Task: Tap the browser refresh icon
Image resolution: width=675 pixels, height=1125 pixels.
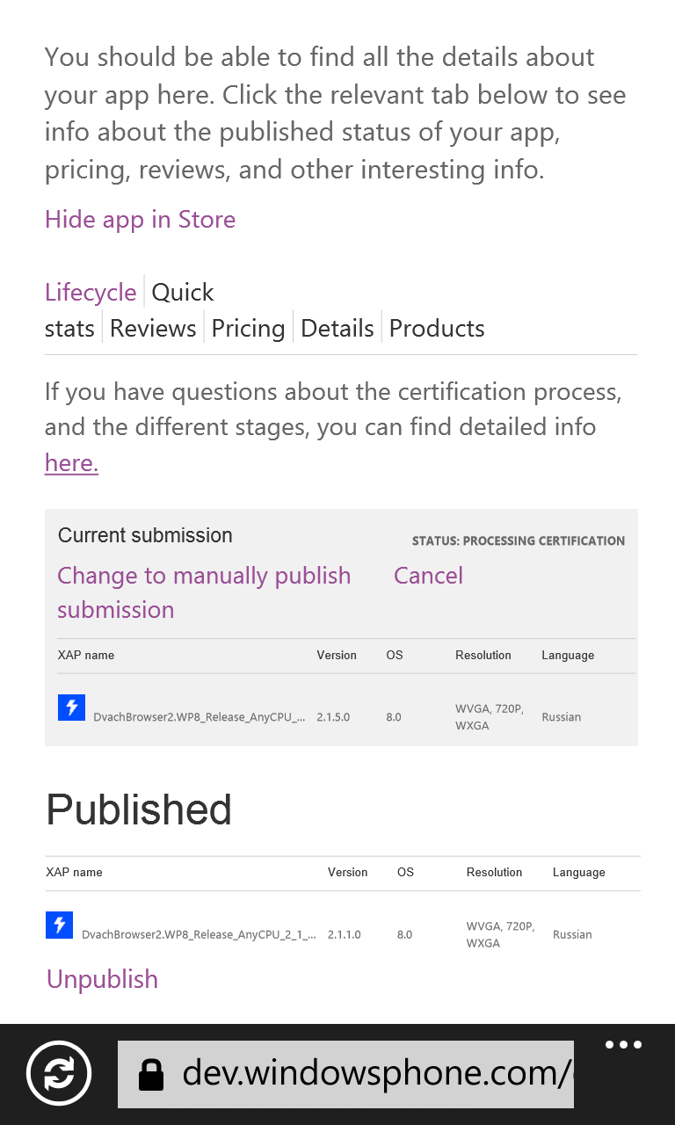Action: (59, 1072)
